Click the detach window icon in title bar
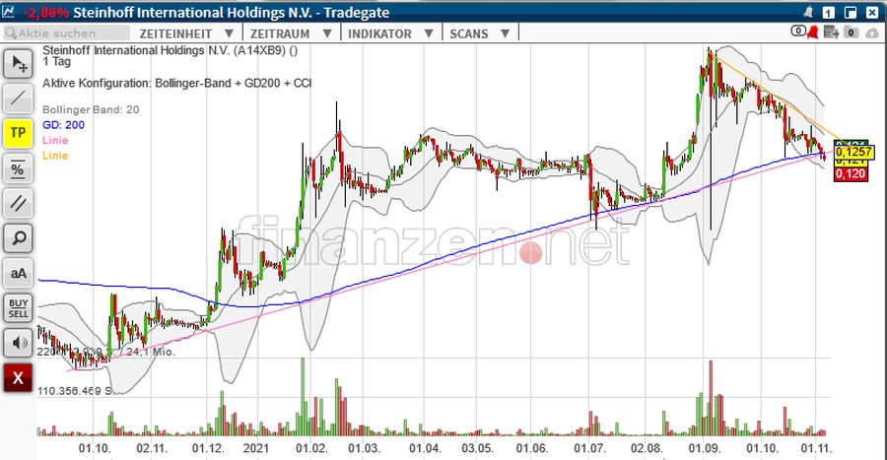Image resolution: width=887 pixels, height=460 pixels. pos(851,13)
